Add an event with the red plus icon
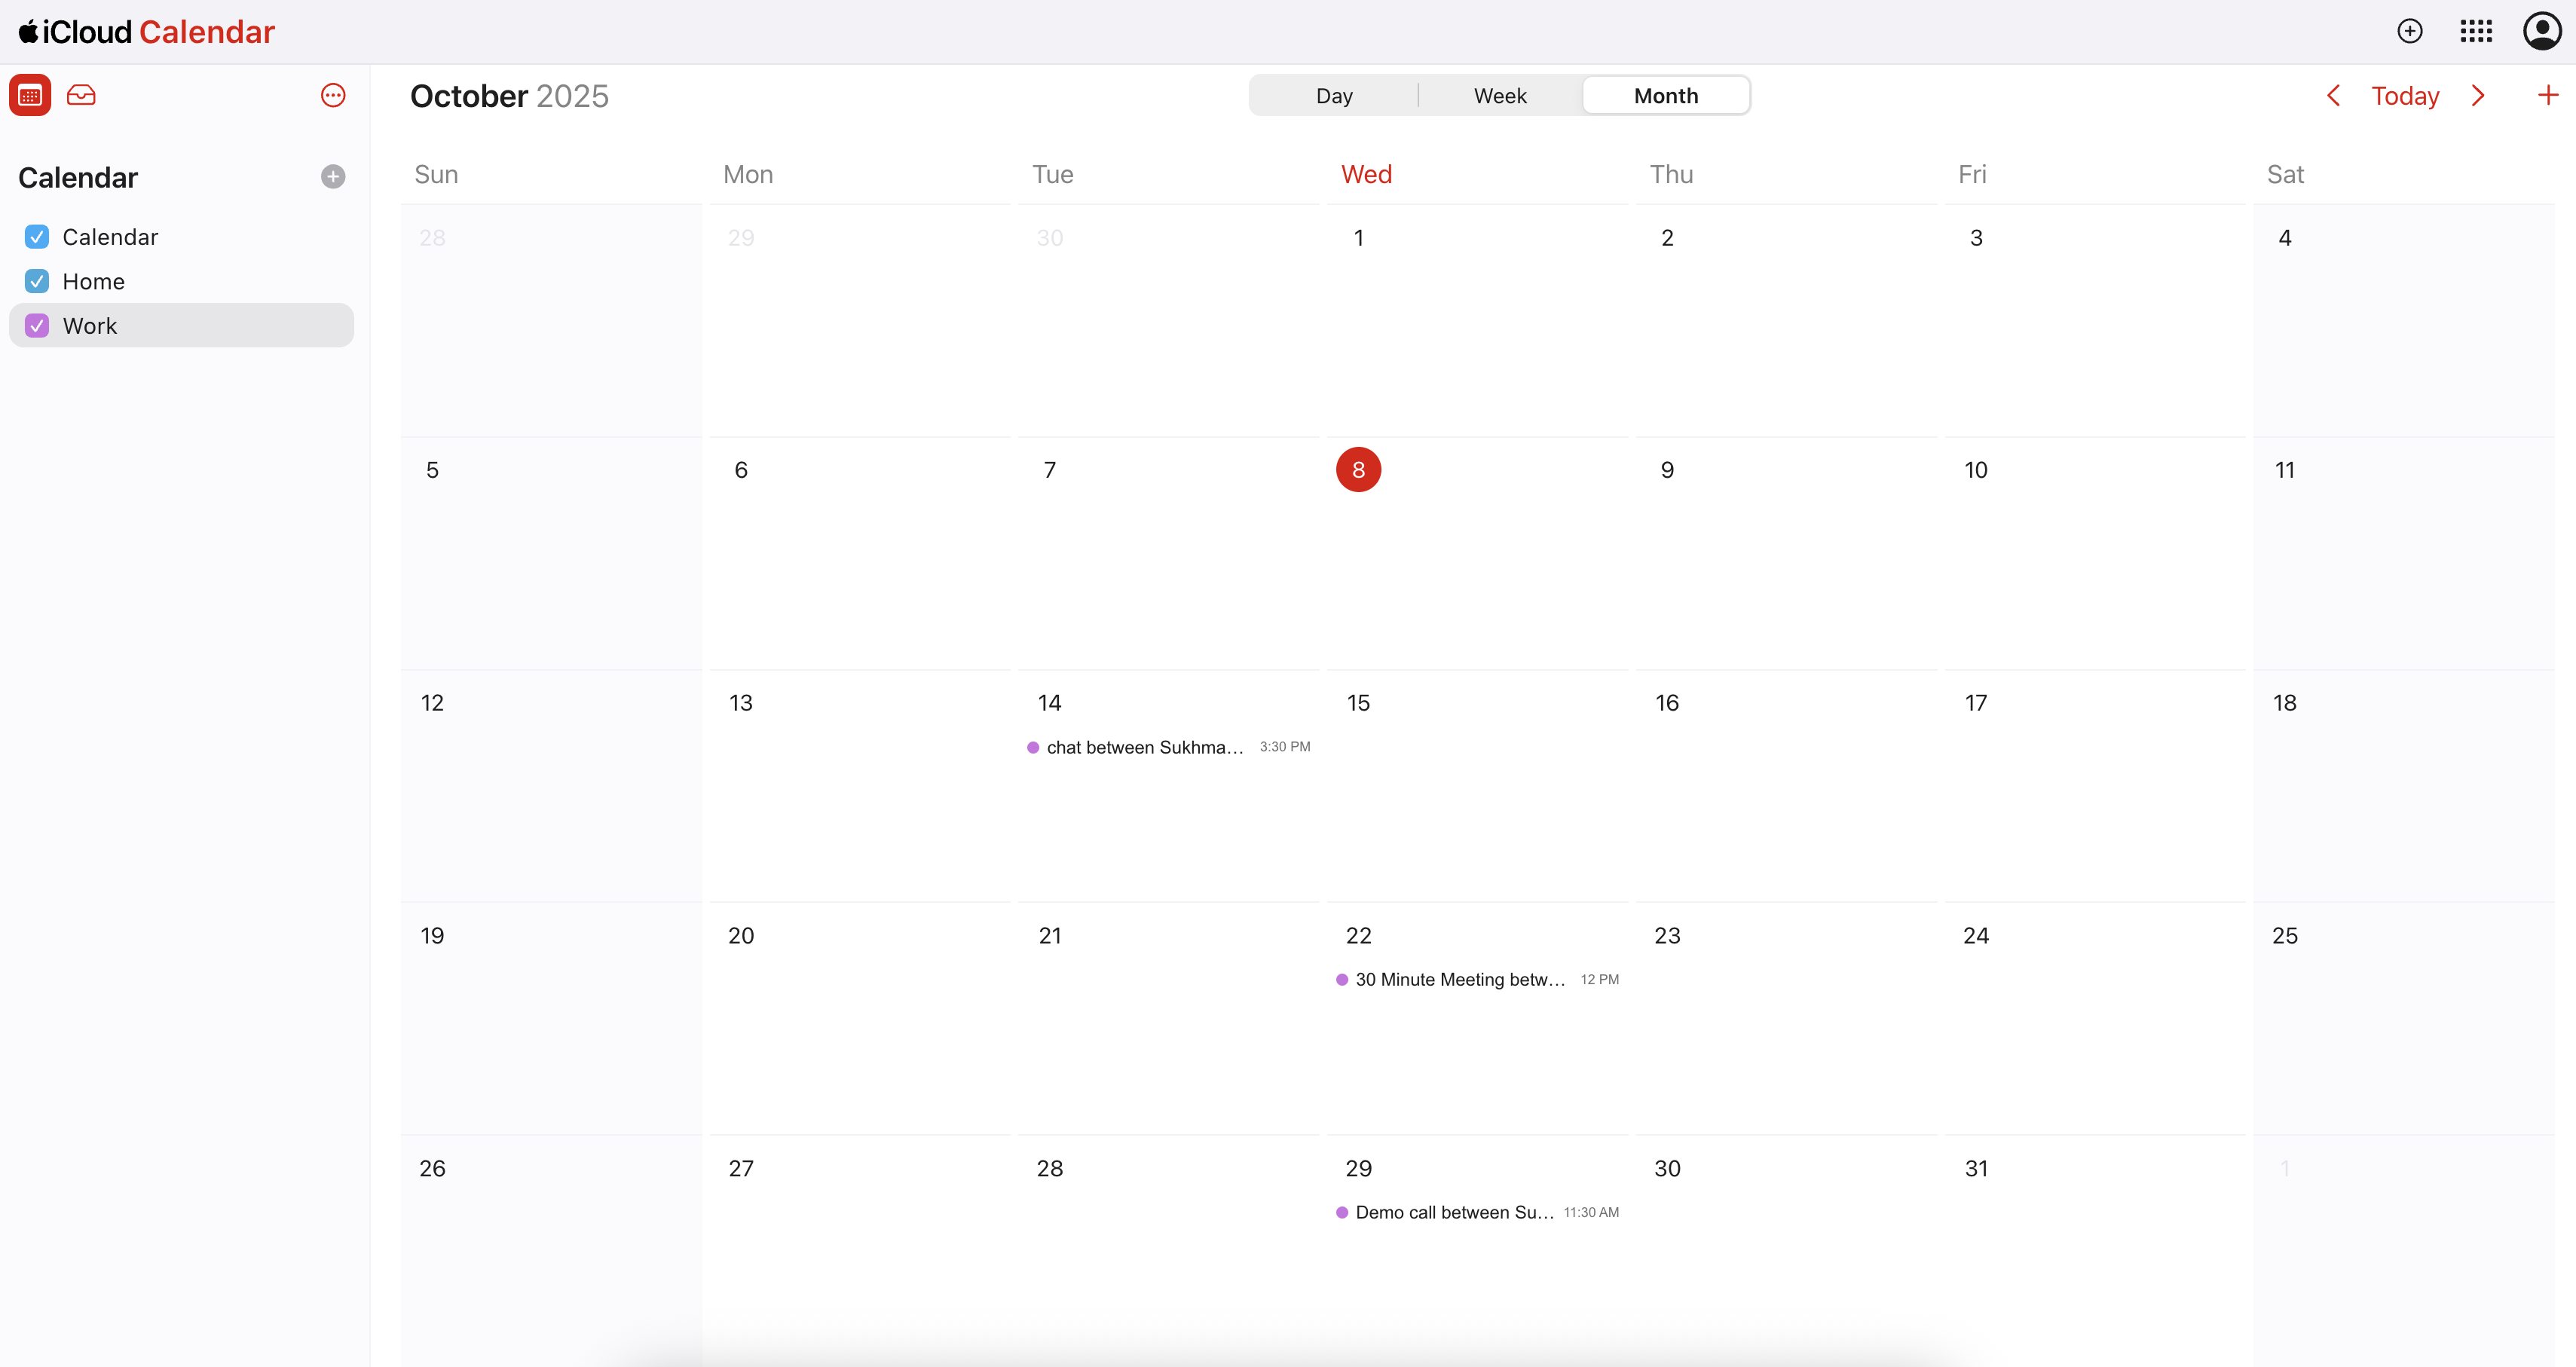2576x1367 pixels. pos(2547,95)
